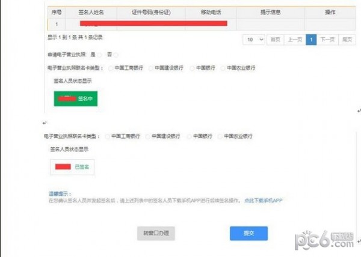Click the 证件号码(身份证) column header
Screen dimensions: 361x257
pyautogui.click(x=151, y=13)
